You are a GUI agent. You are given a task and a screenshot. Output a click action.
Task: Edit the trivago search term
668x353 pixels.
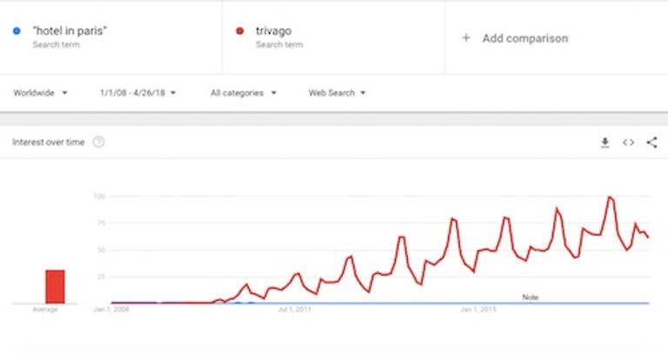click(x=273, y=30)
